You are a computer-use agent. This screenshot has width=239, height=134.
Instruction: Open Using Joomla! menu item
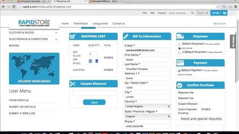(100, 23)
